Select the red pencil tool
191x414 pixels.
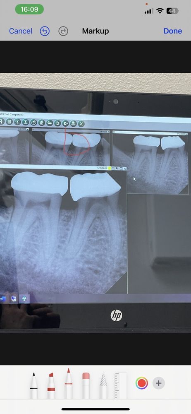(x=68, y=383)
